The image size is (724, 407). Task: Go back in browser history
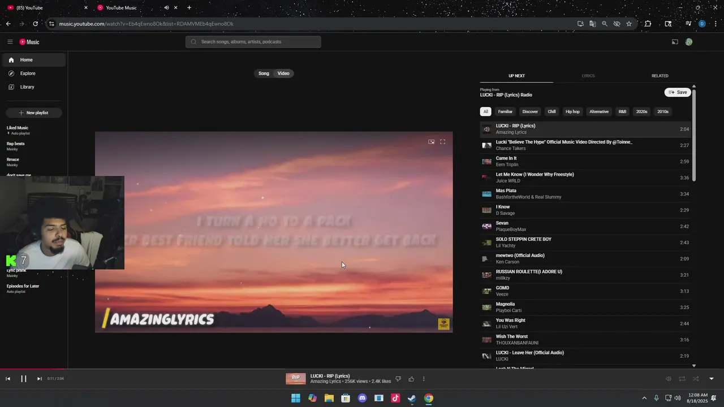coord(8,24)
